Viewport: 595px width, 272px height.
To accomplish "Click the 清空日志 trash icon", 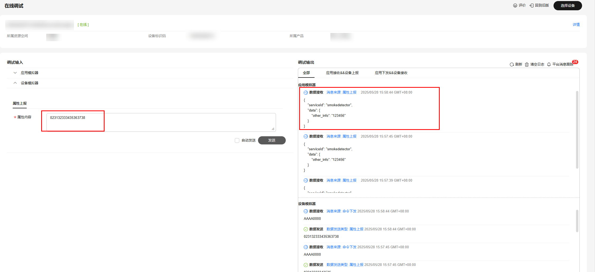I will point(527,65).
